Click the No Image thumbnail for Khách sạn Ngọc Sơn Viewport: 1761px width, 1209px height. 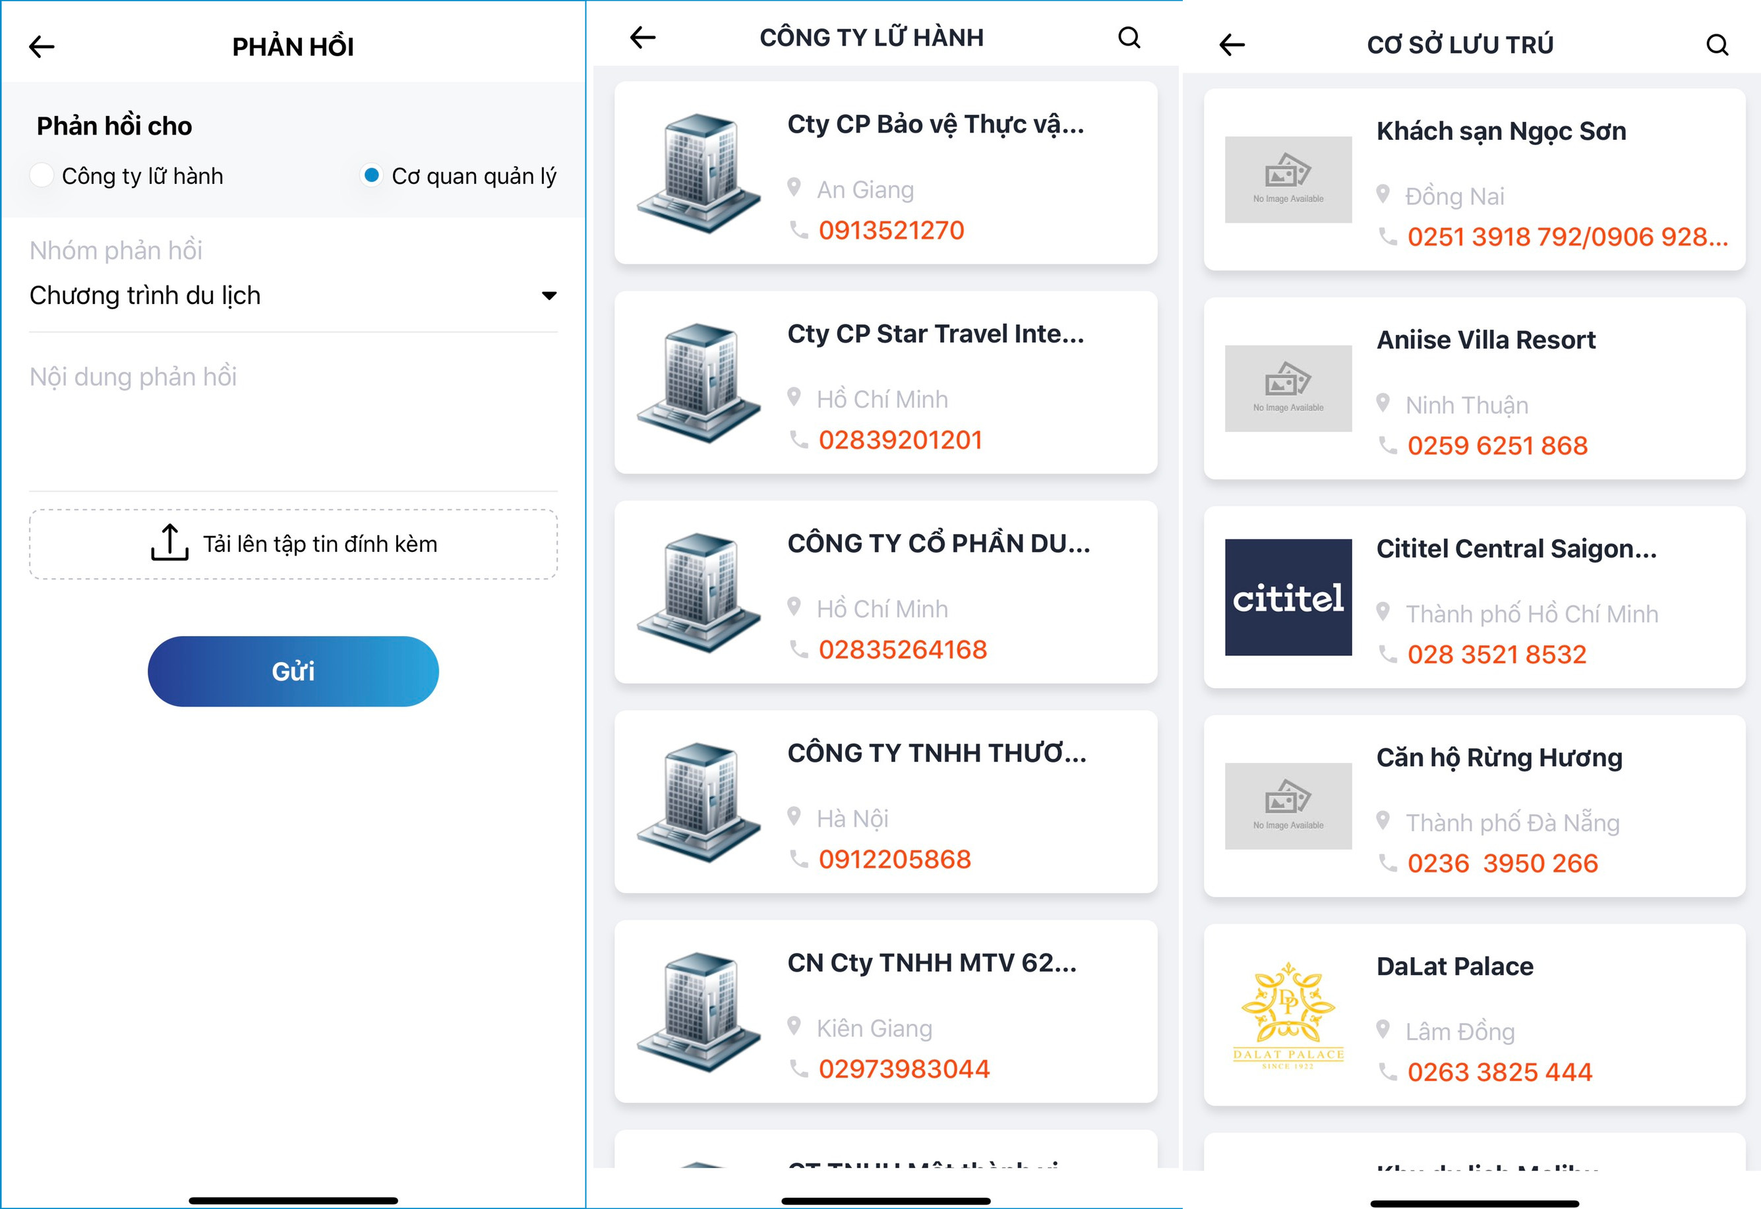click(1288, 179)
